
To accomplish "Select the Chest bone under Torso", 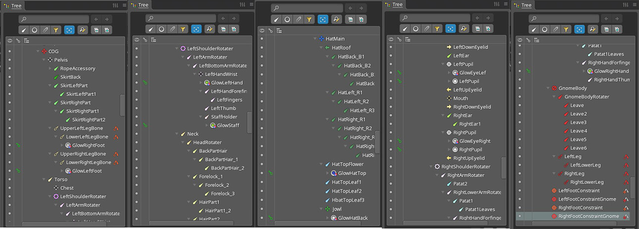I will click(66, 188).
